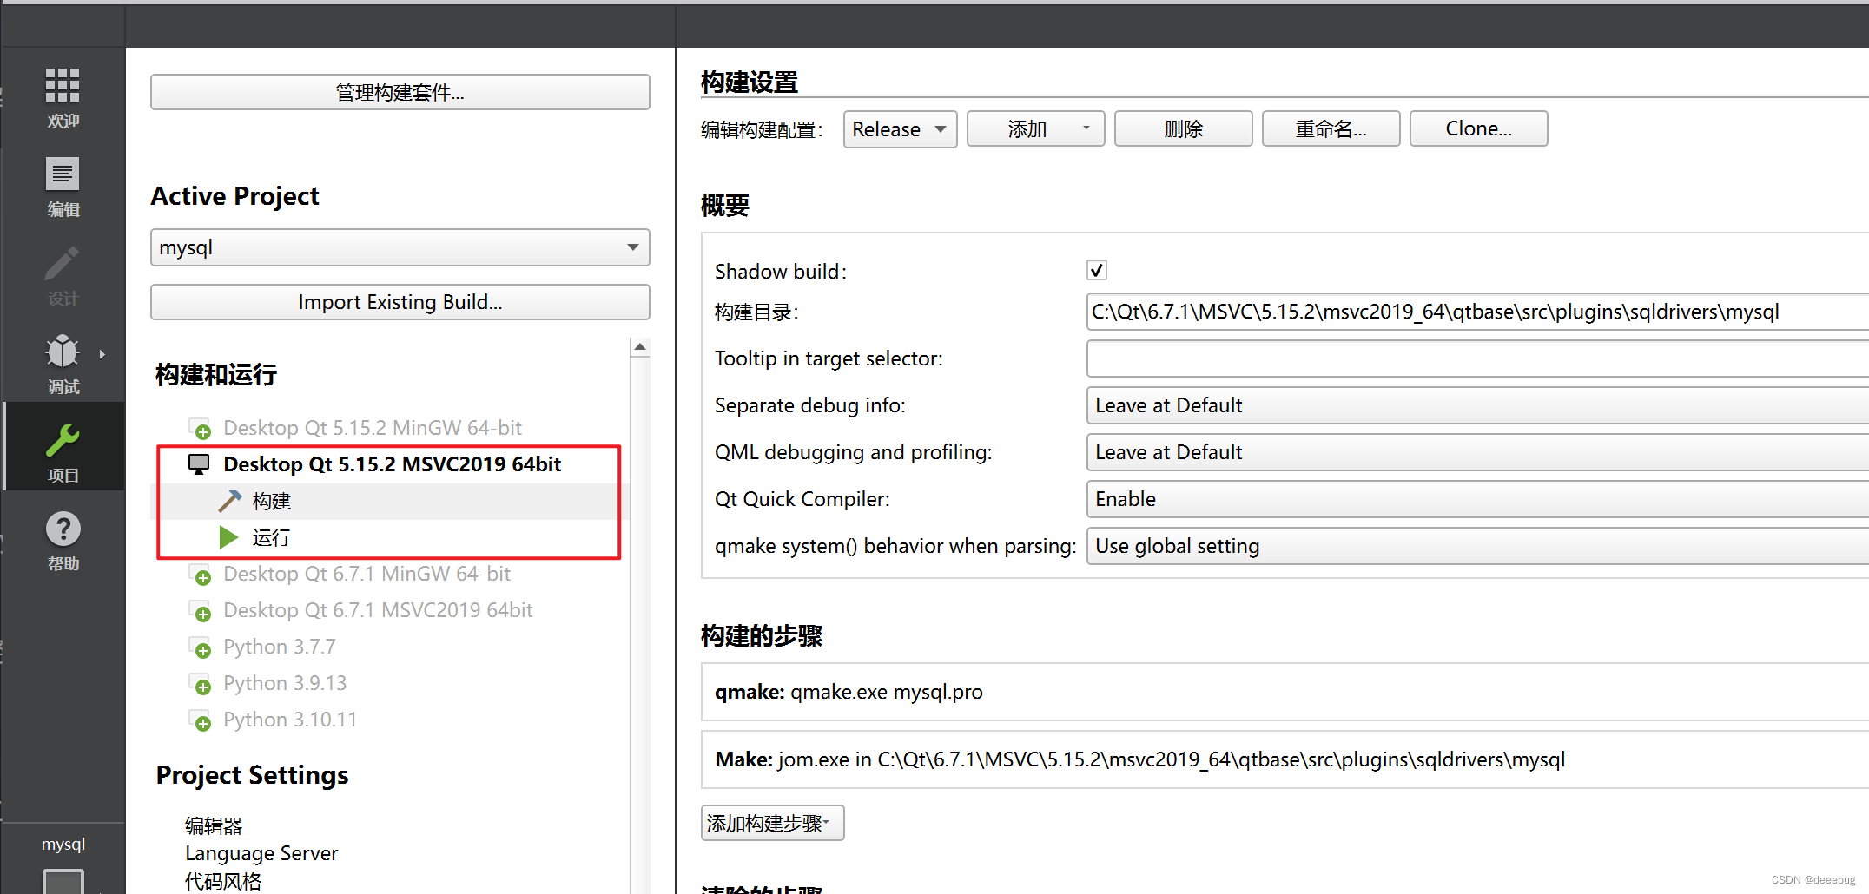Click the Manage Kits (管理构建套件) button
Screen dimensions: 1869x894
pos(400,92)
